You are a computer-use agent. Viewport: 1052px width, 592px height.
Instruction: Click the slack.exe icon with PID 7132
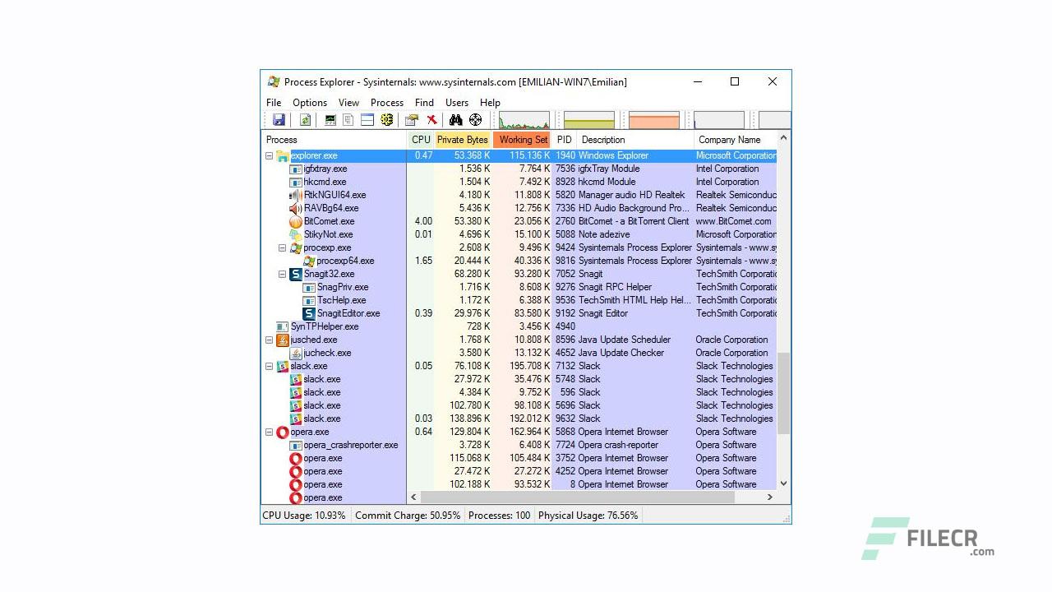pyautogui.click(x=283, y=366)
